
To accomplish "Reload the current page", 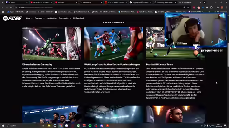I will coord(11,7).
